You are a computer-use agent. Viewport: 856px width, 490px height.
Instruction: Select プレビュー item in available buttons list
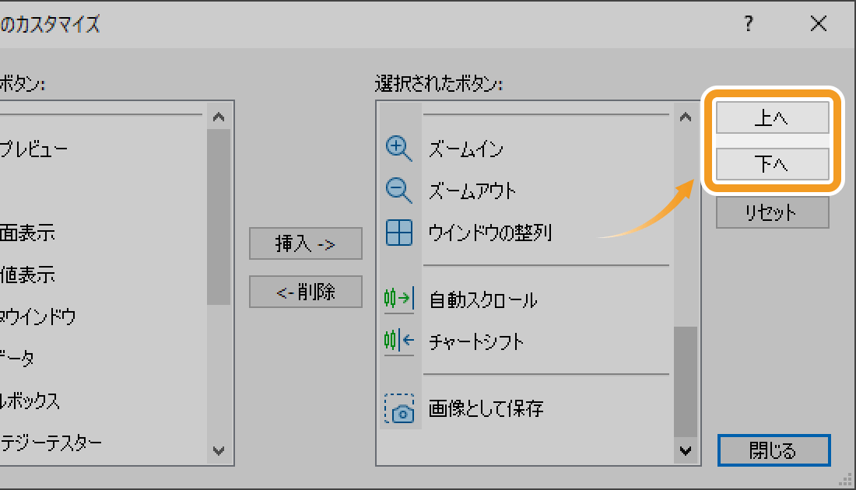tap(33, 149)
